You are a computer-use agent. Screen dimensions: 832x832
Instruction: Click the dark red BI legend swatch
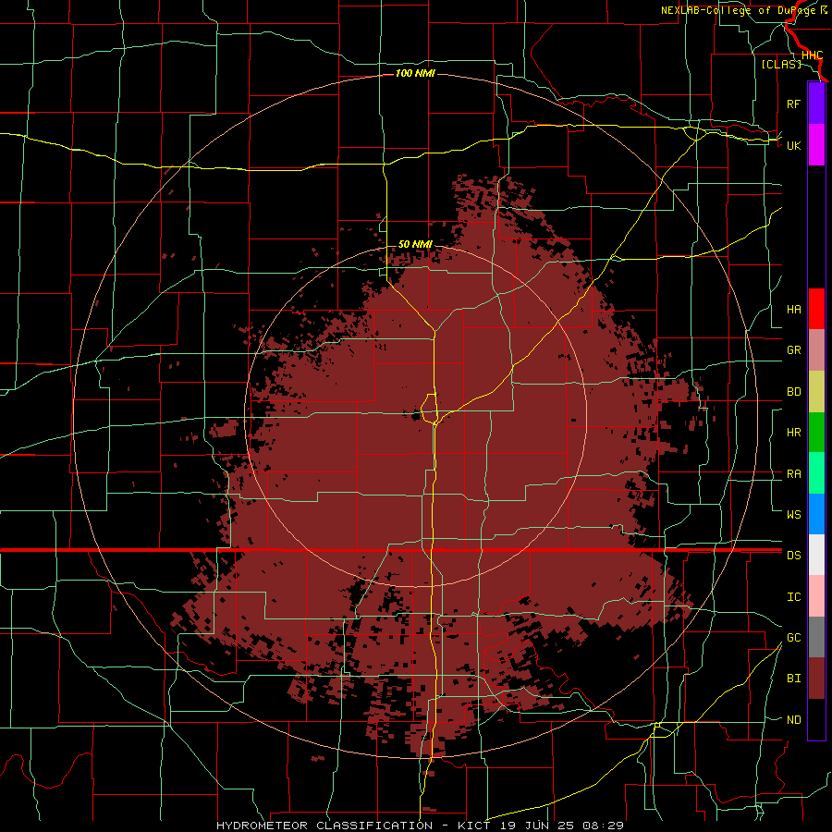[x=816, y=679]
